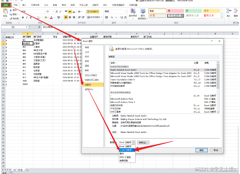
Task: Click the align right icon
Action: point(74,17)
